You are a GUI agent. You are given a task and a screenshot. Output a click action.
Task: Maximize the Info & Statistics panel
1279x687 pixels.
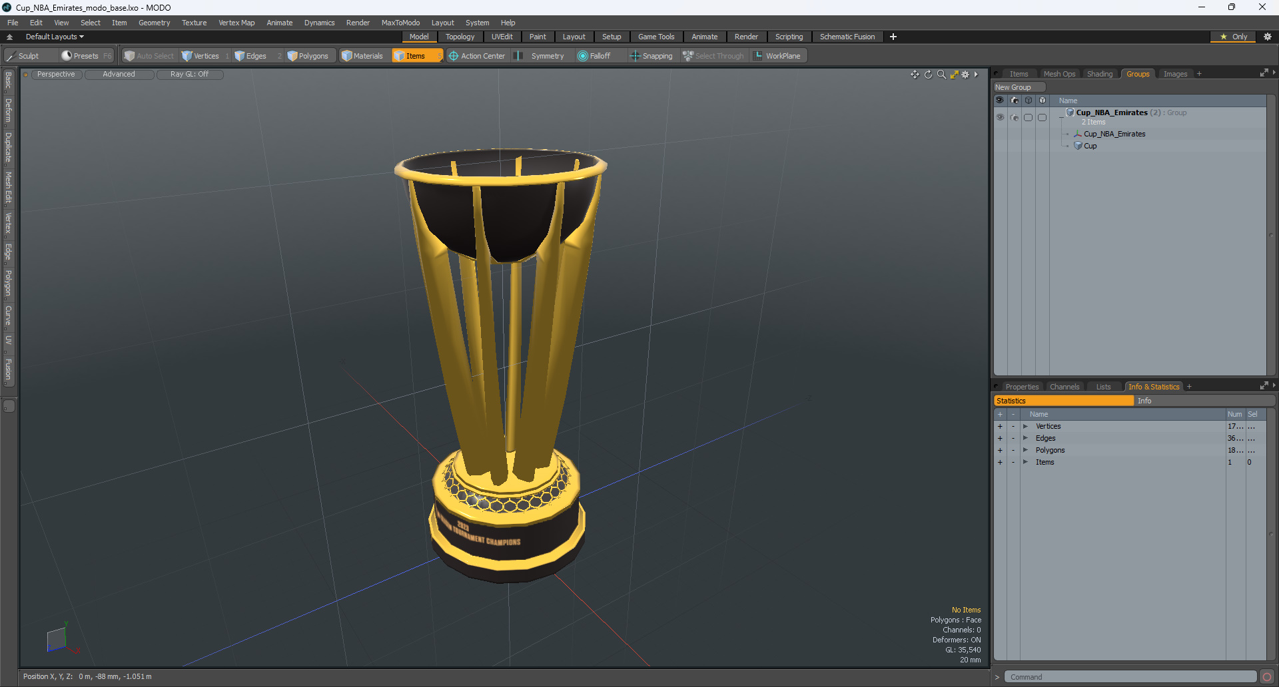pyautogui.click(x=1264, y=386)
